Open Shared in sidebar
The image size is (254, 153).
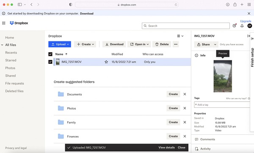click(x=11, y=76)
